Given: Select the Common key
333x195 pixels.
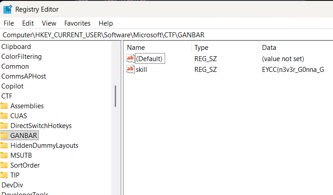Looking at the screenshot, I should click(15, 66).
